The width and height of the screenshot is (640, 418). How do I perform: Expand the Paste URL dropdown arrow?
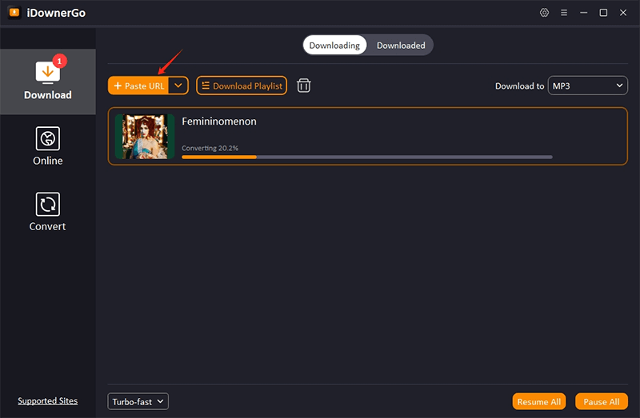(x=178, y=86)
